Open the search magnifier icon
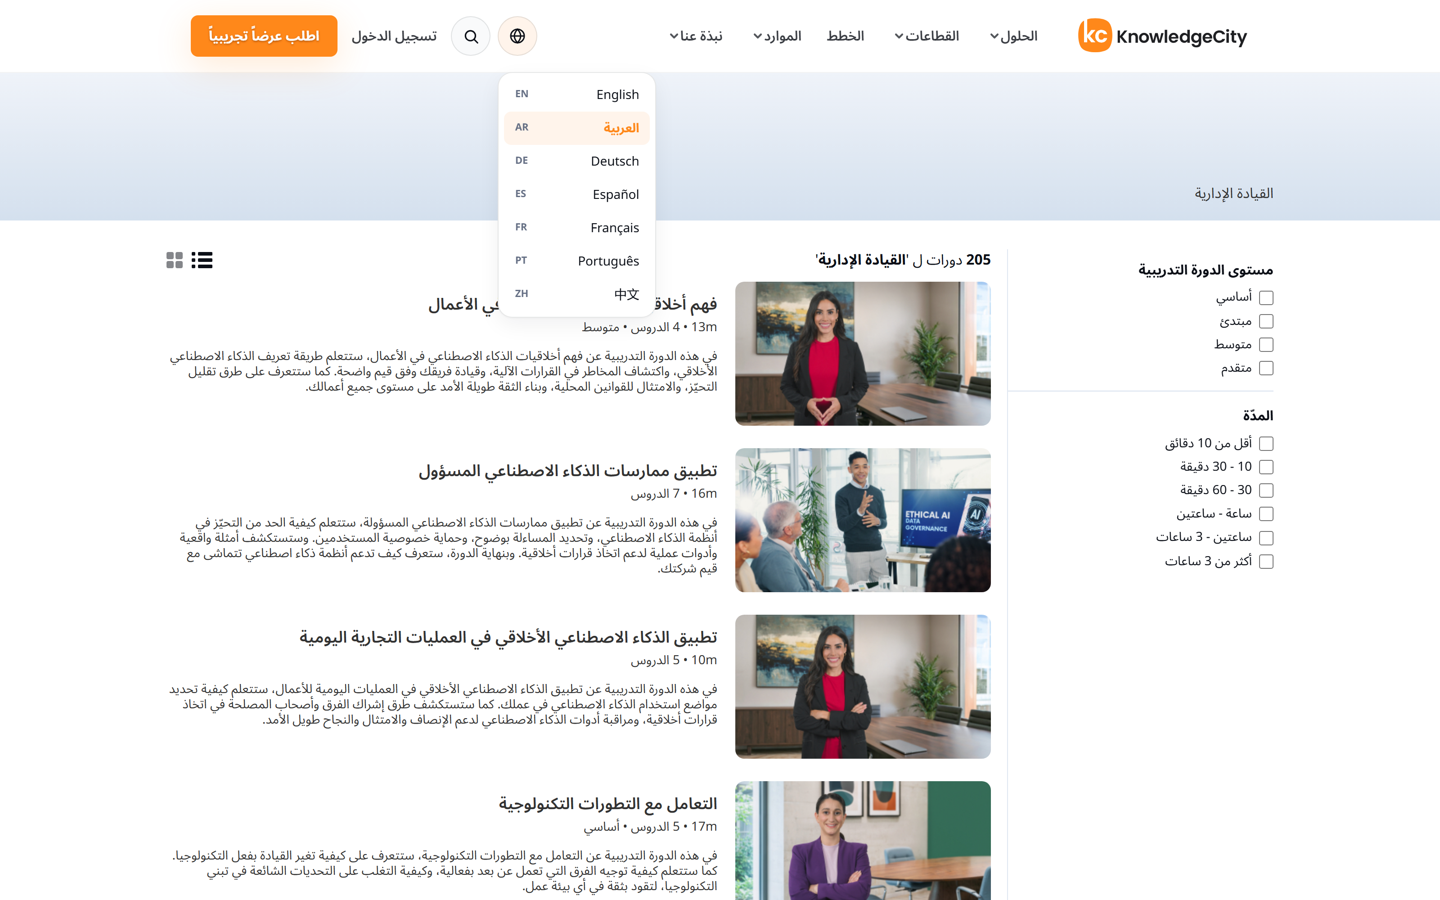The width and height of the screenshot is (1440, 900). (471, 36)
